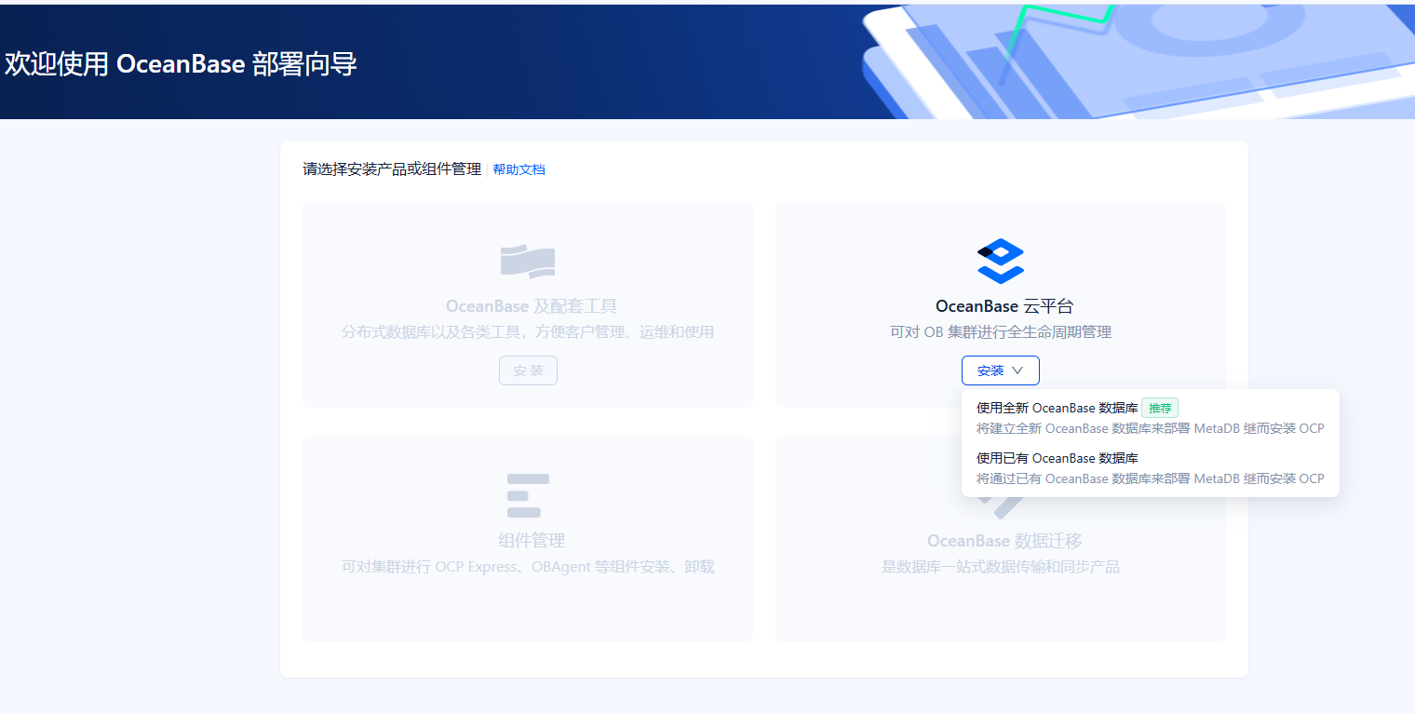Viewport: 1415px width, 714px height.
Task: Open the 安装 dropdown under OceanBase 云平台
Action: [x=1001, y=370]
